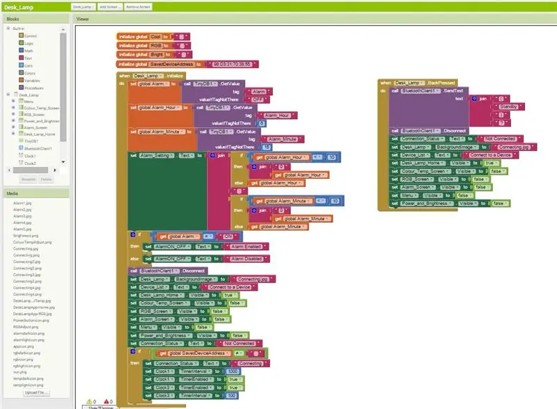Open the Desk_Lamp screen dropdown

coord(83,7)
